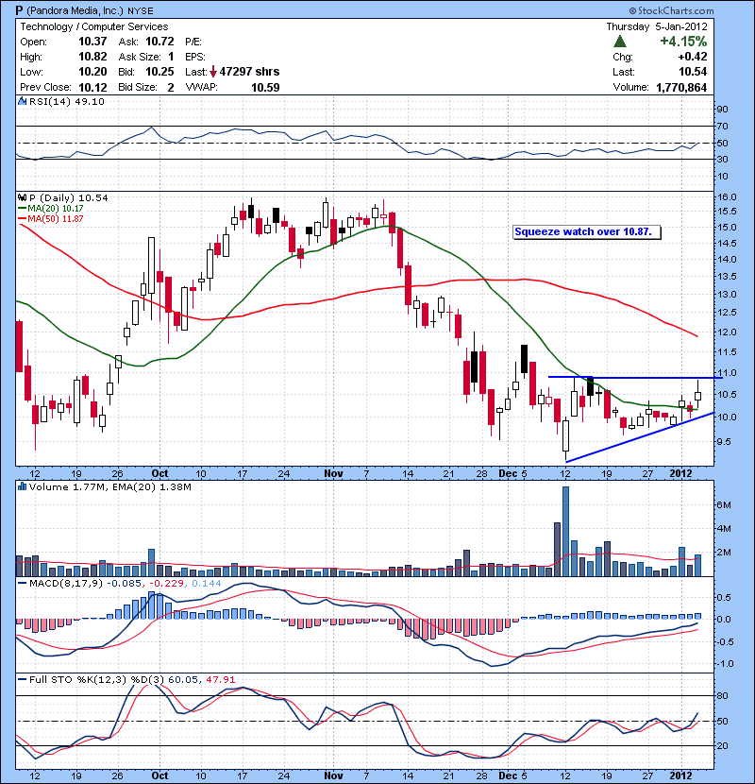Click the Last price 10.54 in quote box
Image resolution: width=755 pixels, height=784 pixels.
[x=693, y=72]
